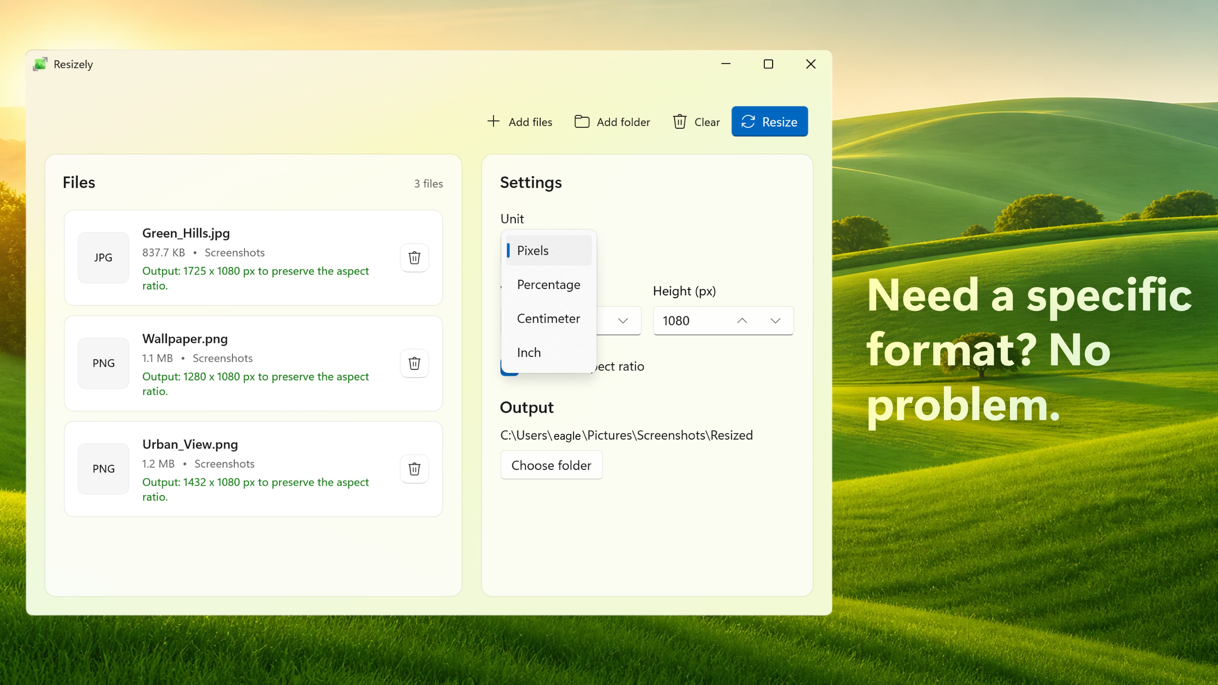
Task: Click the Urban_View.png file name
Action: 190,444
